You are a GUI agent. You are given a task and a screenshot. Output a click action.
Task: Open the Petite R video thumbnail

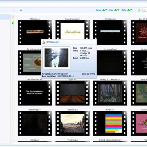click(x=139, y=93)
